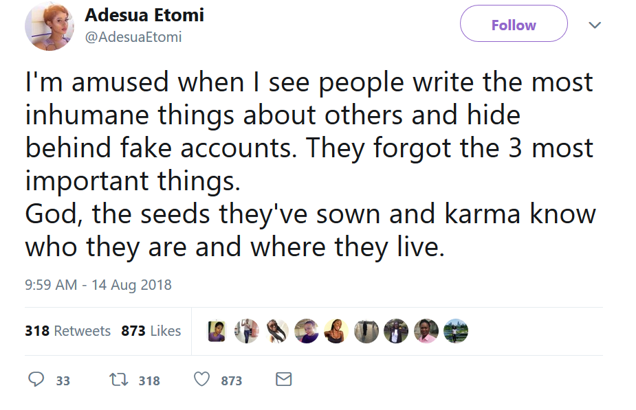Click the fifth liker avatar with yellow background
Screen dimensions: 636x410
pos(336,331)
